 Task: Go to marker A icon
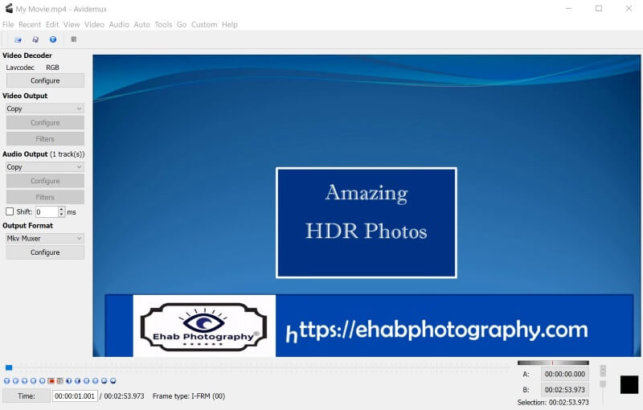(x=104, y=381)
